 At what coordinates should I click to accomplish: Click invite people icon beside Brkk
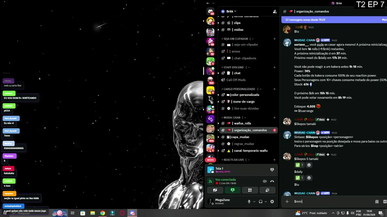coord(275,11)
